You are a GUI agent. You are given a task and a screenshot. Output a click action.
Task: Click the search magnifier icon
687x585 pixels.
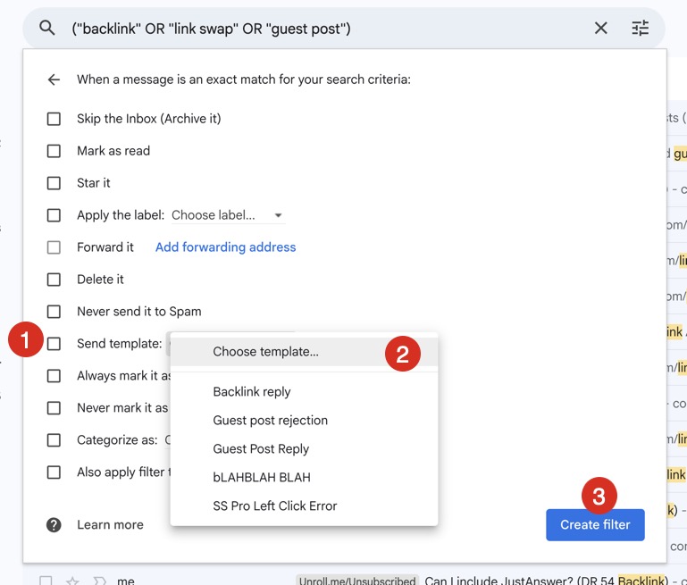pos(47,29)
